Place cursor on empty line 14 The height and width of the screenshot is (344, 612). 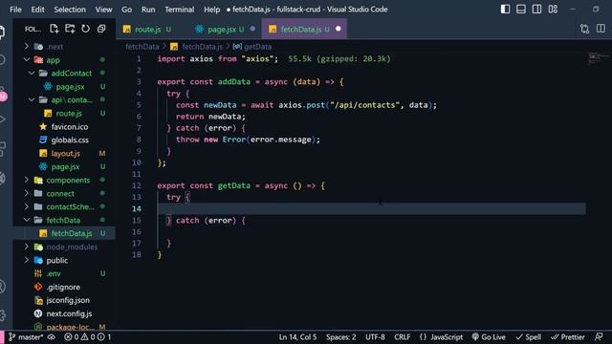tap(371, 208)
